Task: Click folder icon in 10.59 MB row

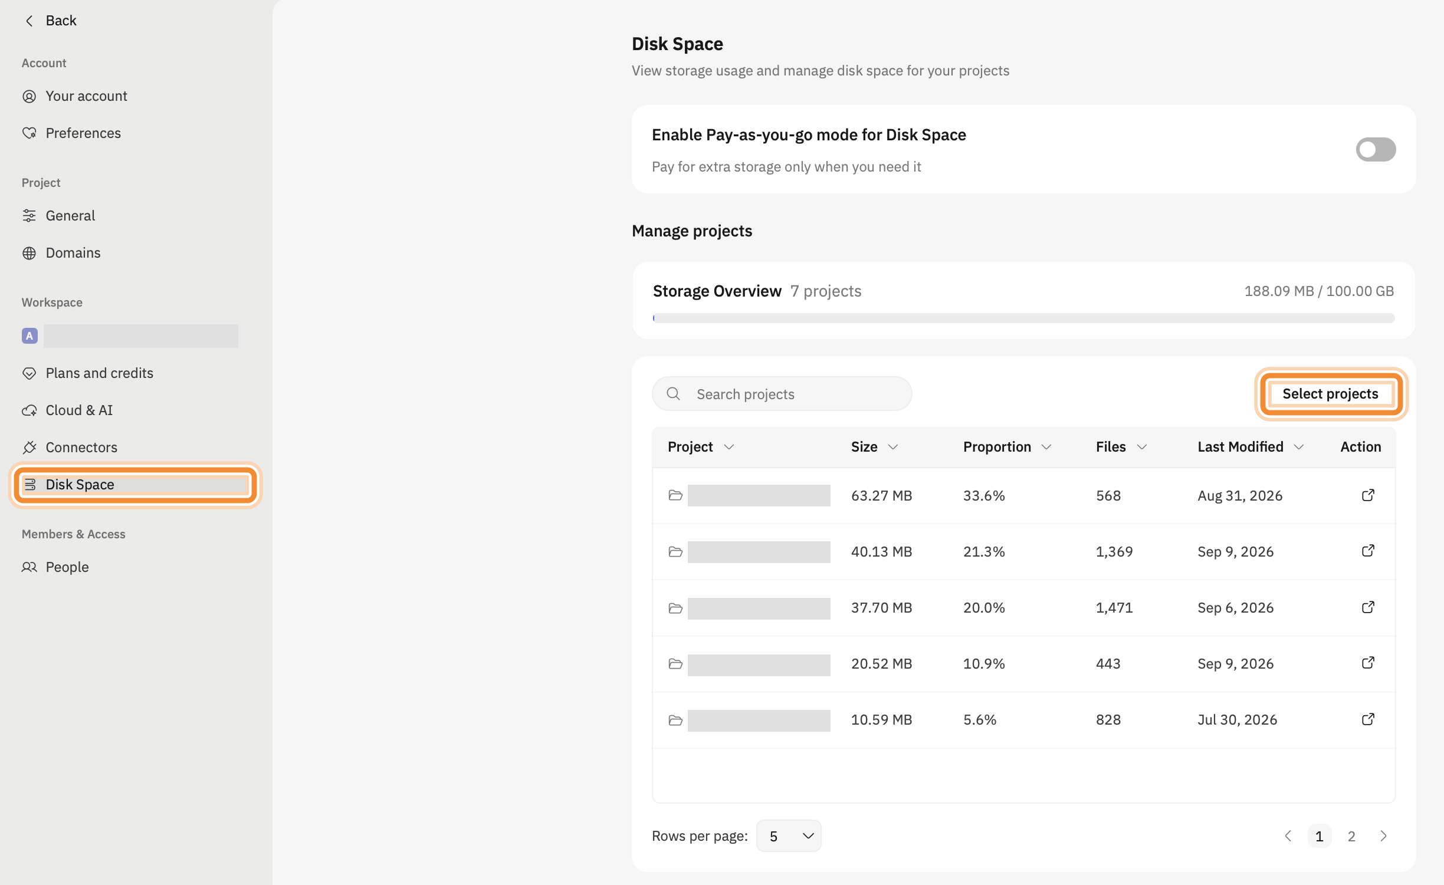Action: [x=675, y=720]
